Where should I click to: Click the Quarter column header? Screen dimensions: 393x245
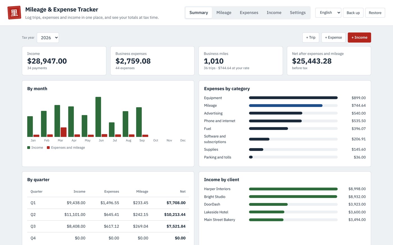(x=36, y=192)
